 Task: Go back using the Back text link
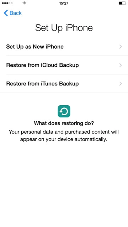pyautogui.click(x=16, y=13)
